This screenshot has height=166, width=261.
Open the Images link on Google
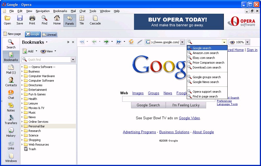point(138,93)
